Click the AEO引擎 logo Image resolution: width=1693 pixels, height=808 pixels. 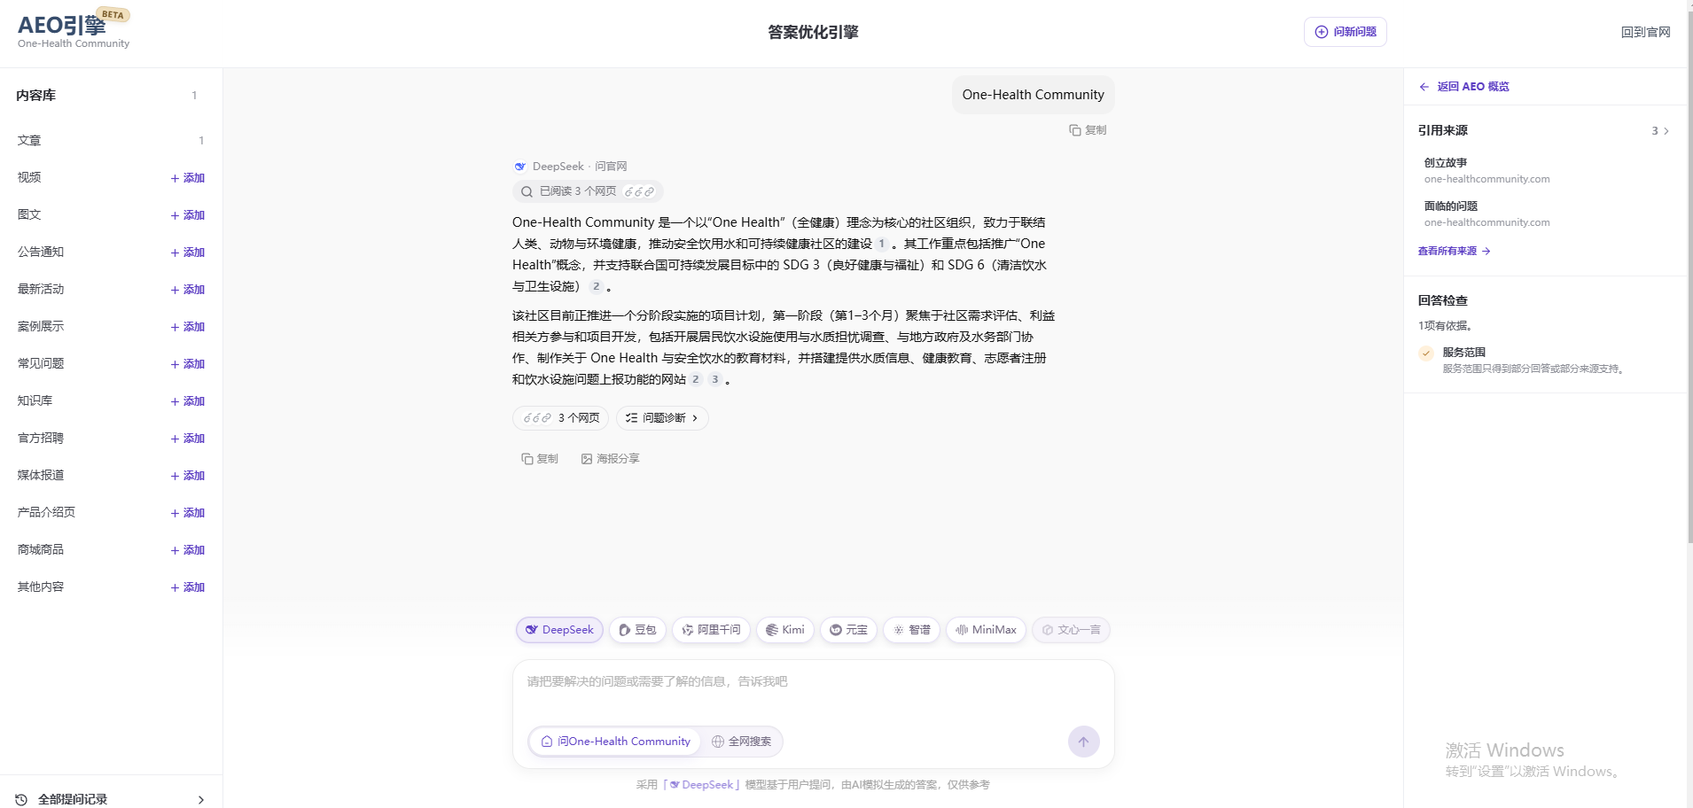click(x=74, y=30)
